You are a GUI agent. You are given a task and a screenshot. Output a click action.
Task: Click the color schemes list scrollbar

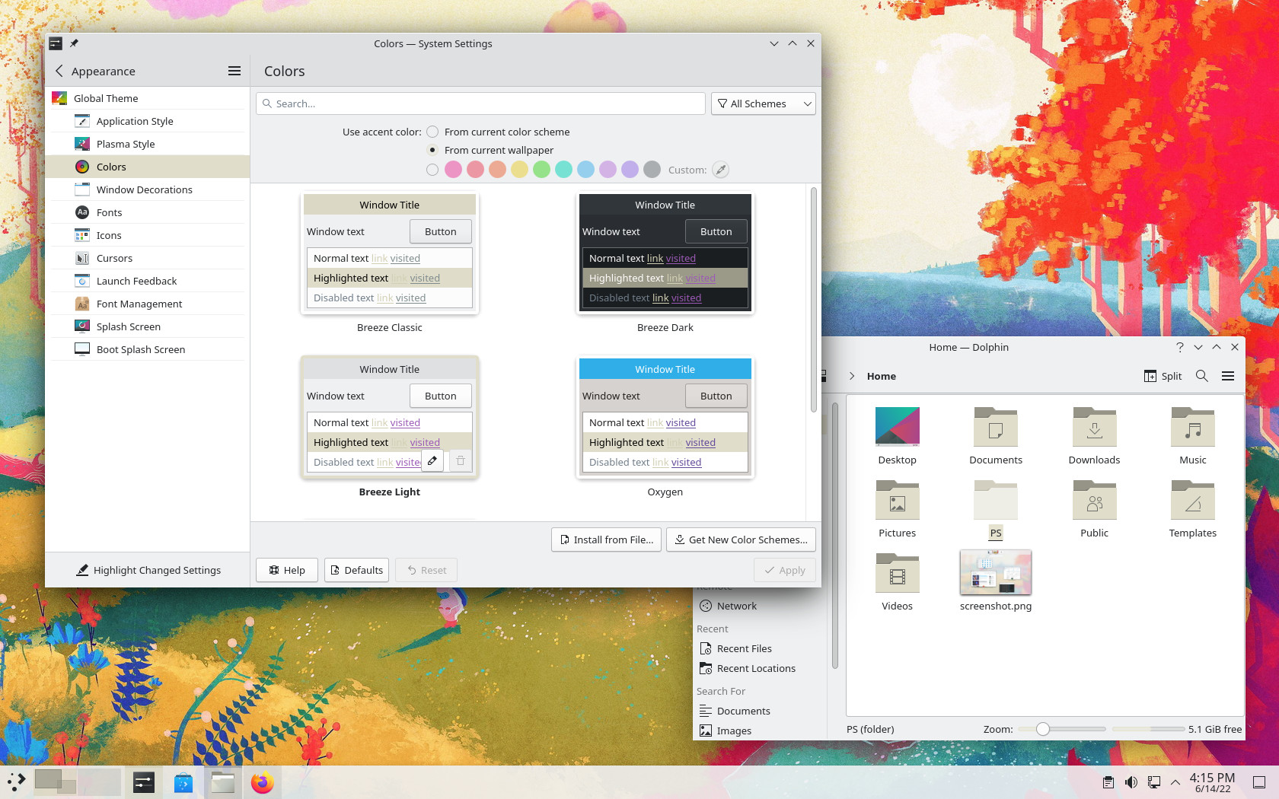813,300
